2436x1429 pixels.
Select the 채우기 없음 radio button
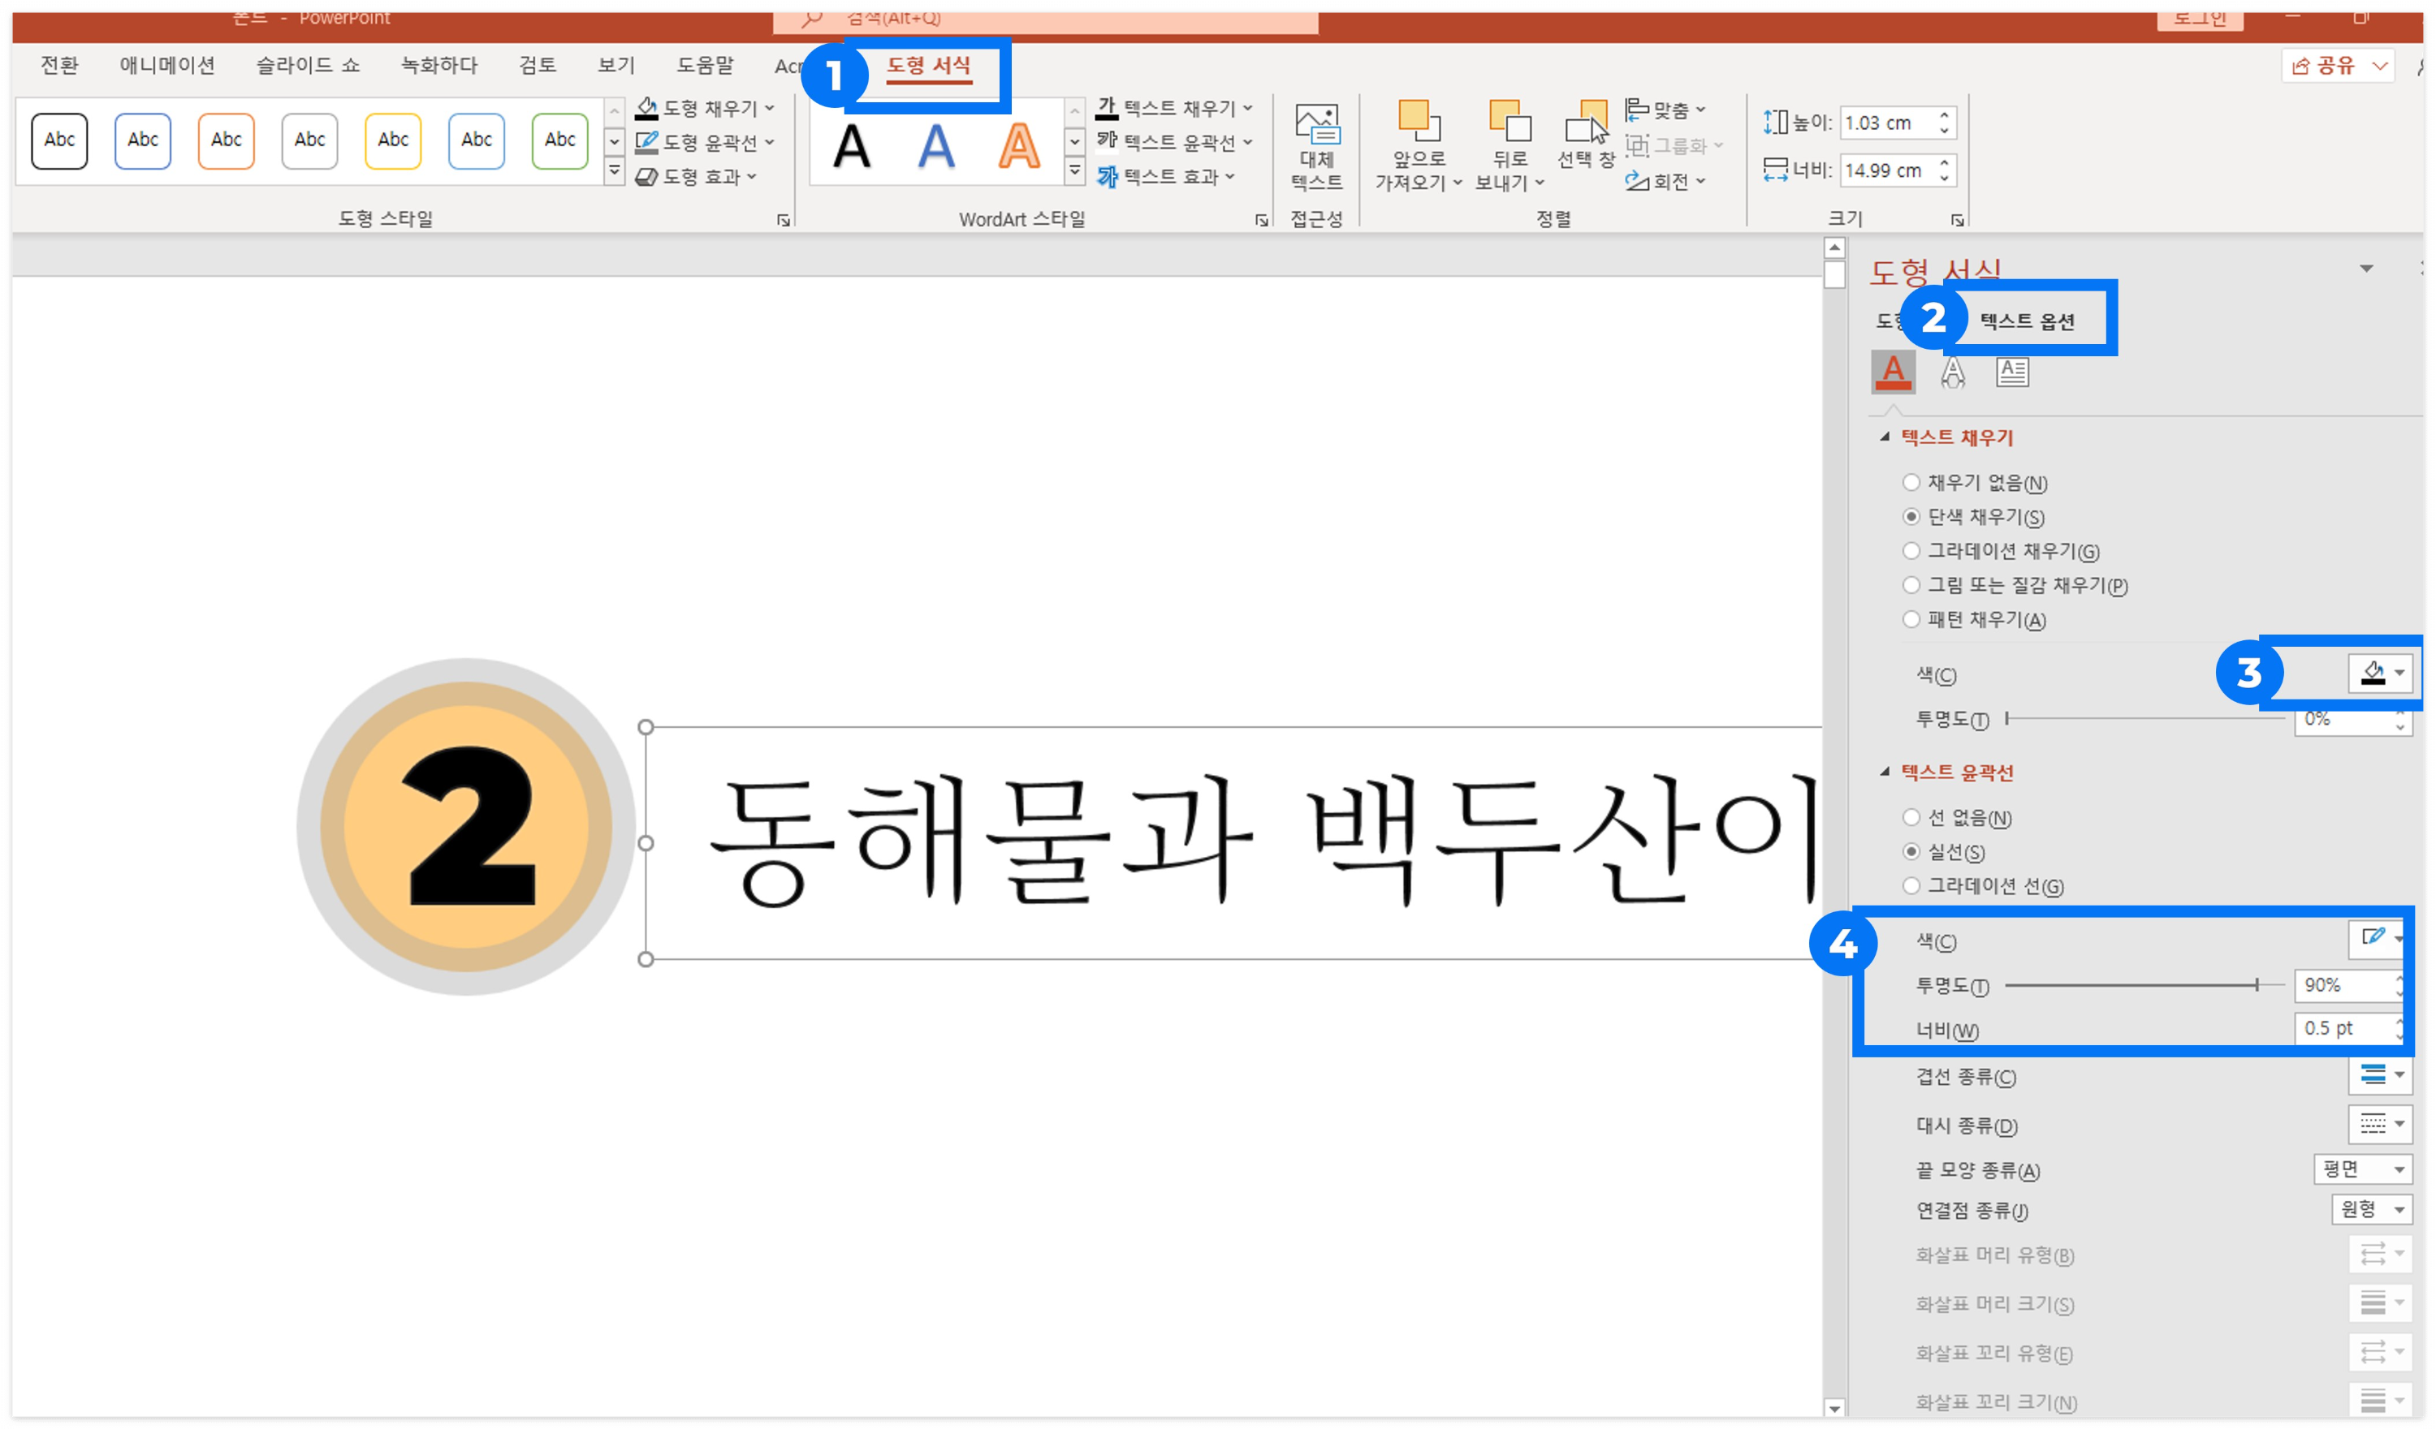[x=1911, y=482]
